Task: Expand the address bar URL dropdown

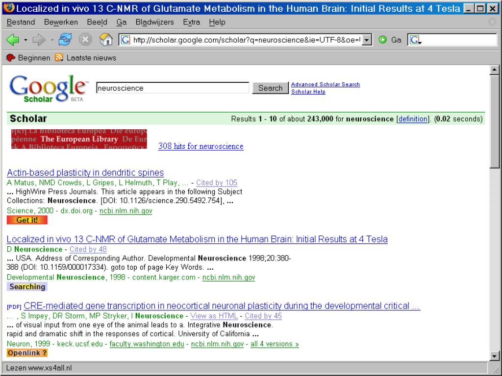Action: tap(367, 40)
